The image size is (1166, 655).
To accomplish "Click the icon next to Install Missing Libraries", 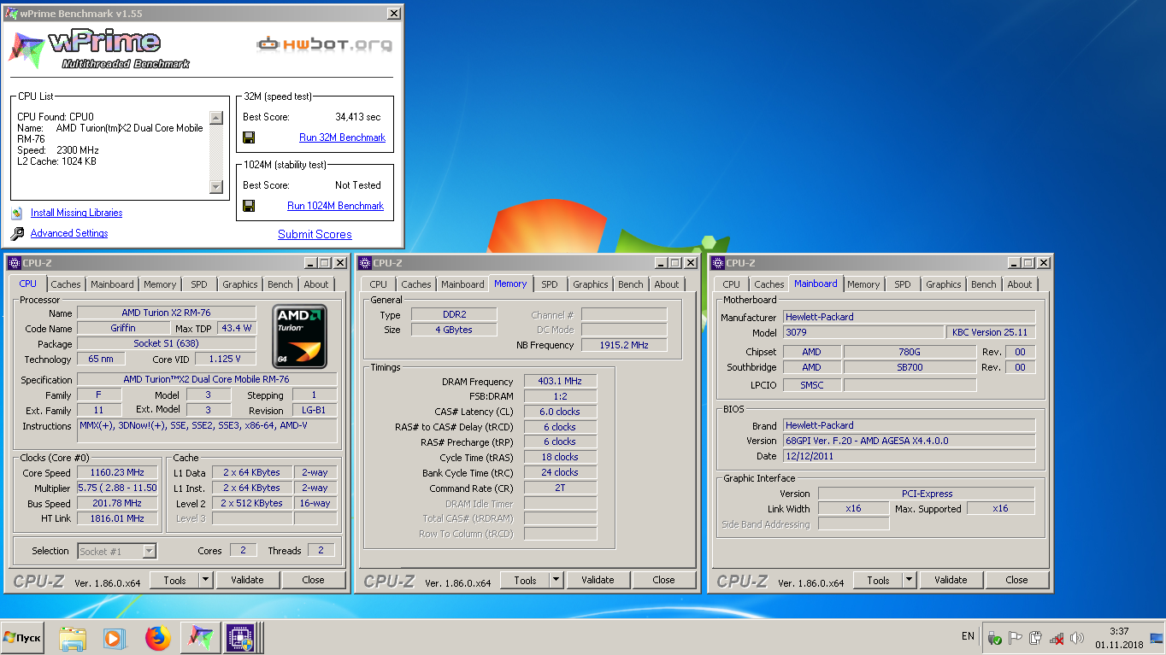I will (17, 213).
